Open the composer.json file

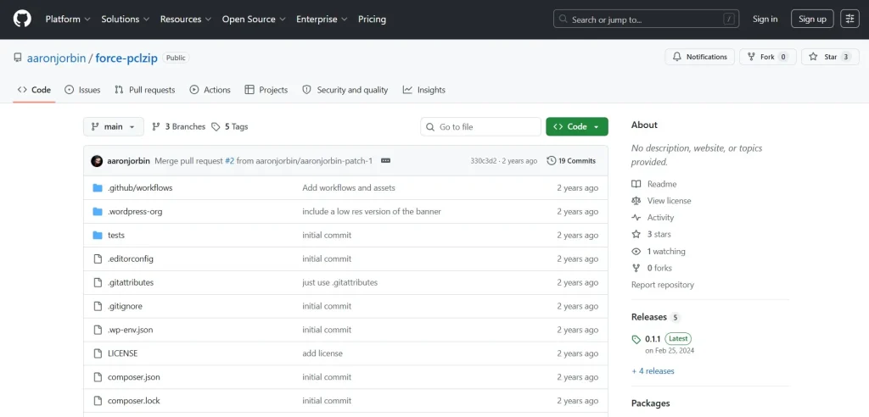coord(134,377)
